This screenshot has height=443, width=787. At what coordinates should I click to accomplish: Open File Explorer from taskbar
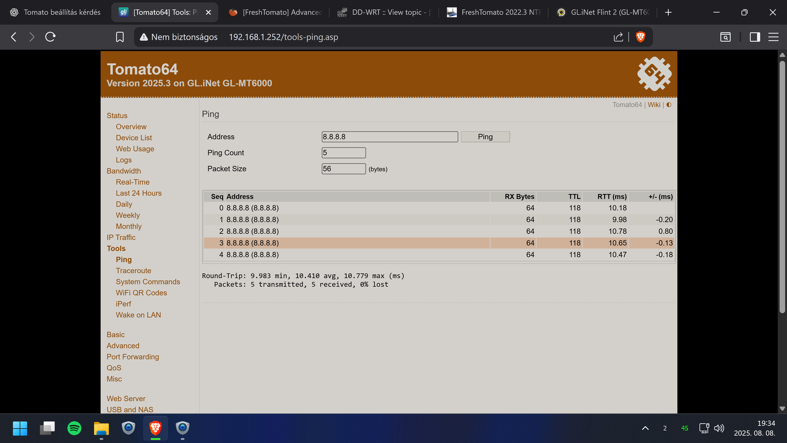[101, 428]
